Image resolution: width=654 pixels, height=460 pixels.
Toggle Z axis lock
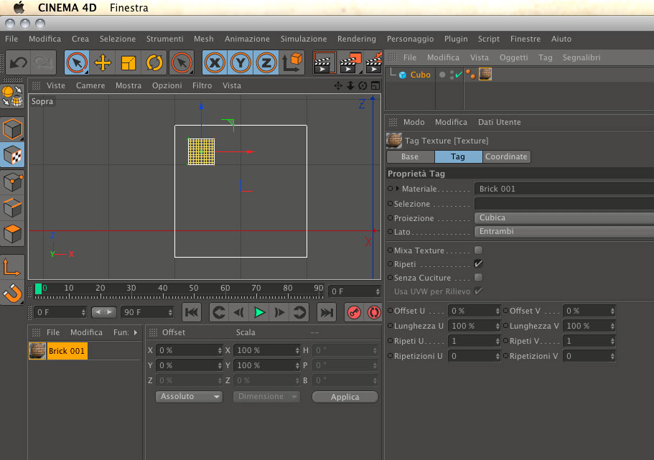click(x=266, y=63)
